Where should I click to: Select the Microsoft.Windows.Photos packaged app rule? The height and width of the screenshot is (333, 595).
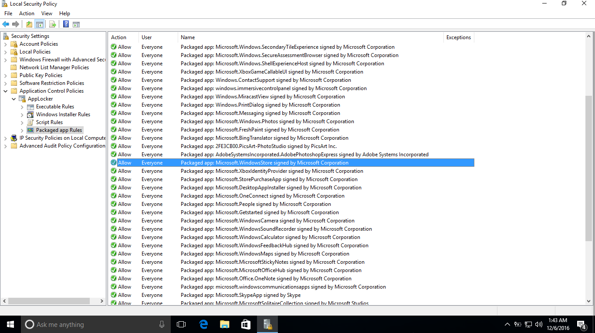pyautogui.click(x=291, y=121)
